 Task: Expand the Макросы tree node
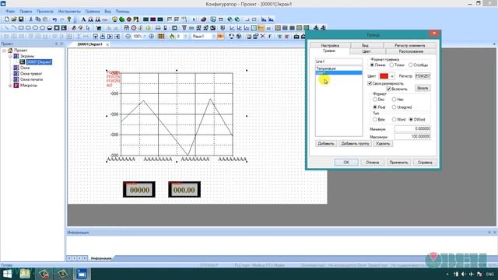click(10, 86)
